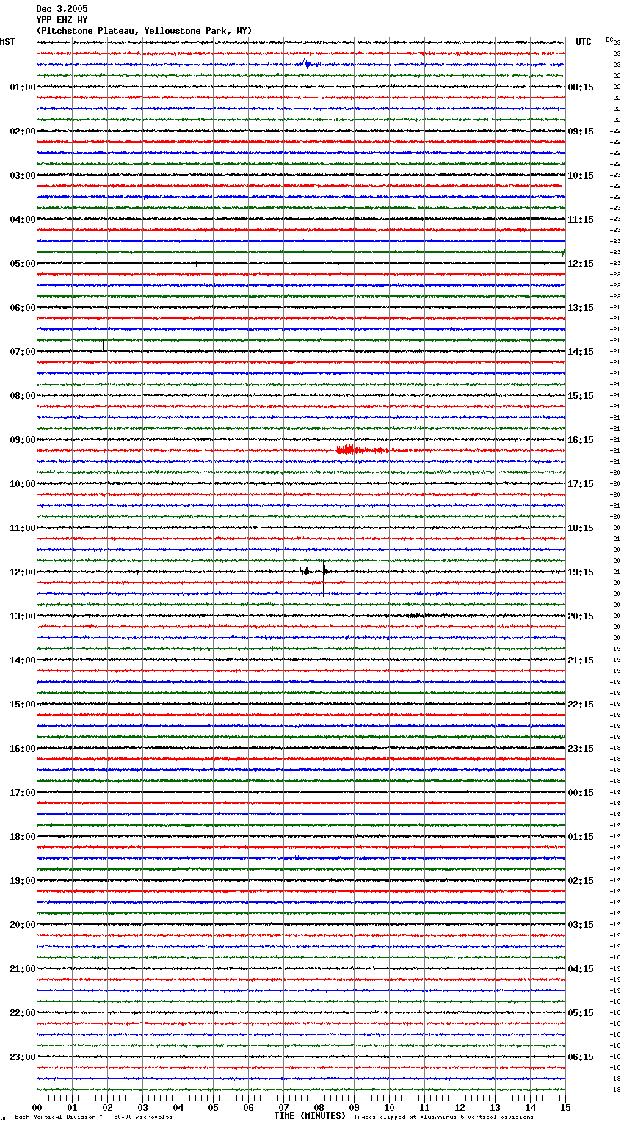Click the UTC time label "04:15"

click(581, 969)
